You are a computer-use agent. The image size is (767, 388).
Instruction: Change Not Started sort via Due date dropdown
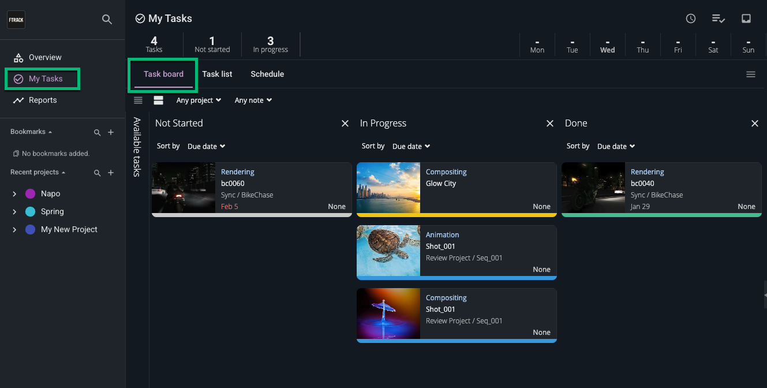(206, 146)
